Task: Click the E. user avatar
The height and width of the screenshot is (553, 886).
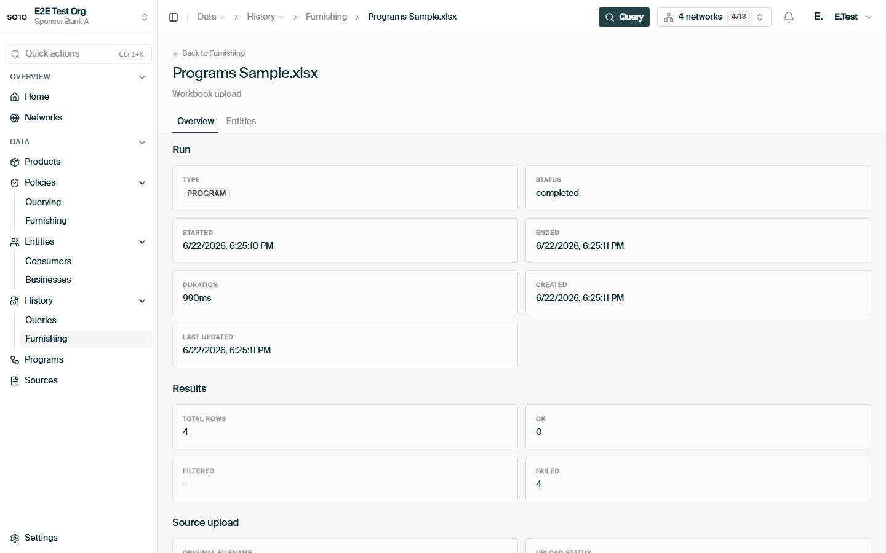Action: [x=818, y=17]
